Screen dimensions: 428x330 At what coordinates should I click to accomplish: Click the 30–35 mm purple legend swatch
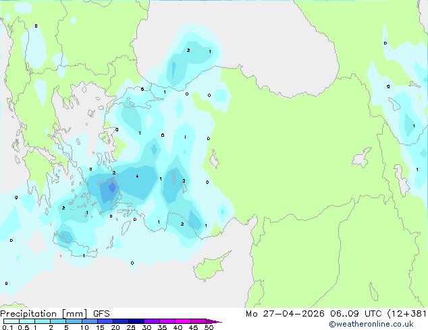(152, 321)
